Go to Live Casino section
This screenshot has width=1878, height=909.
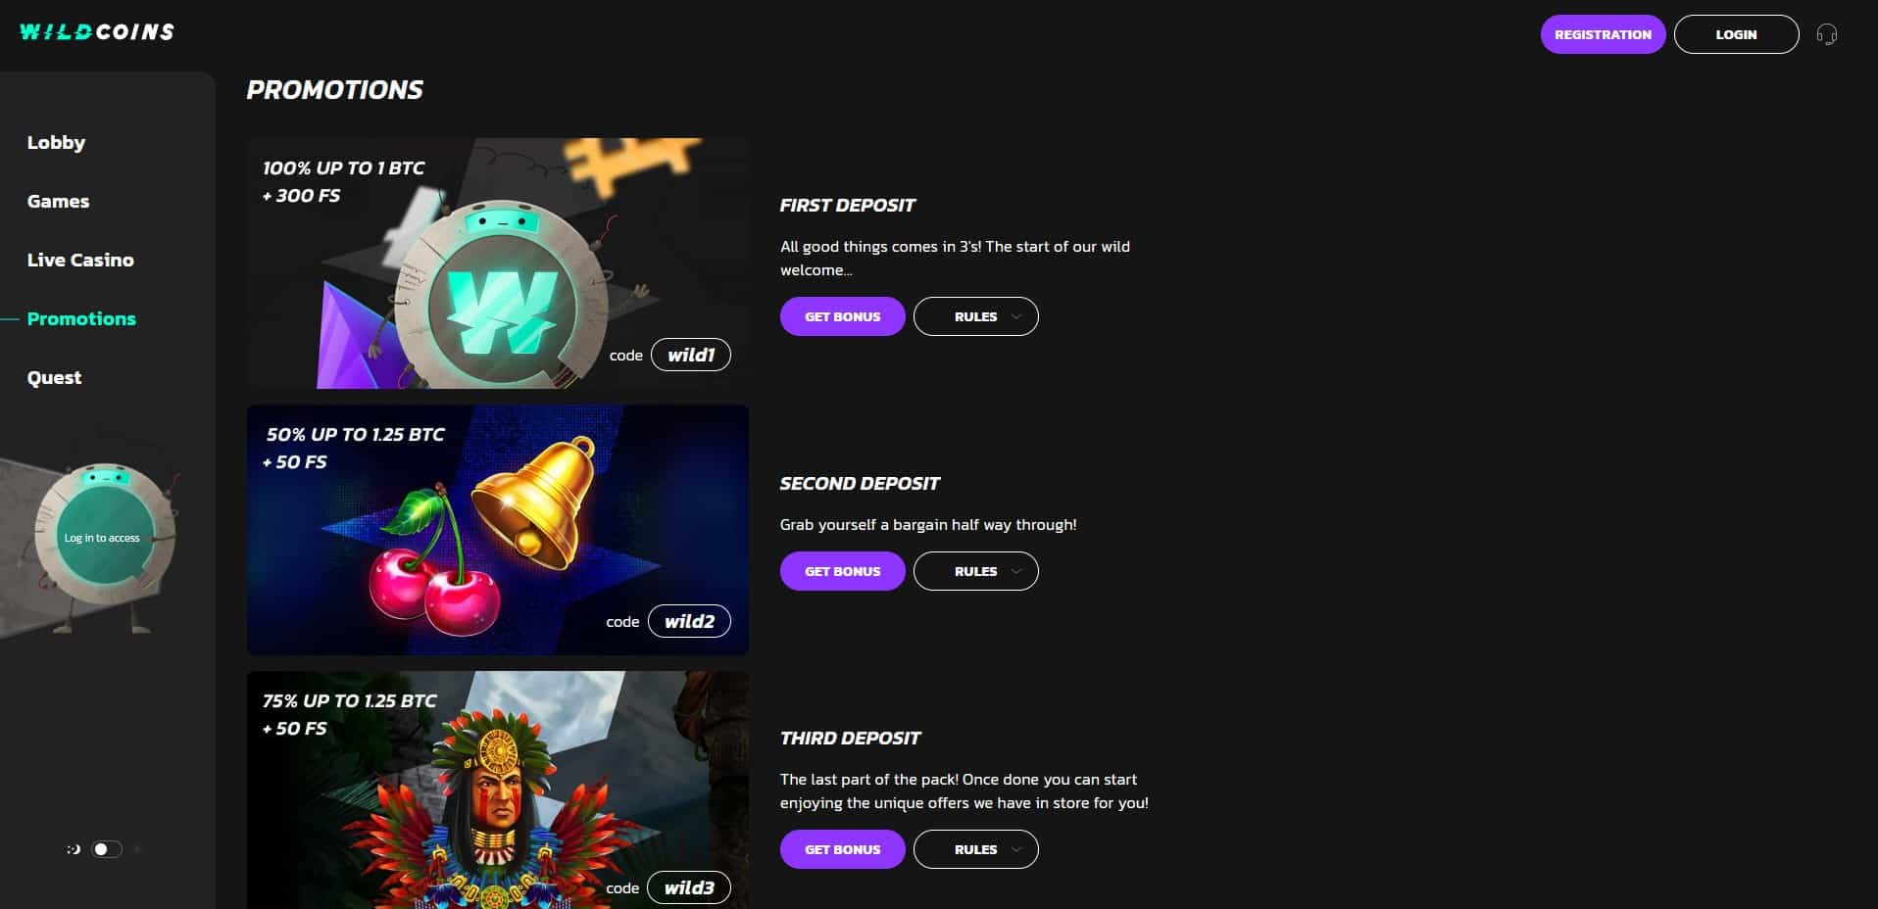coord(80,260)
